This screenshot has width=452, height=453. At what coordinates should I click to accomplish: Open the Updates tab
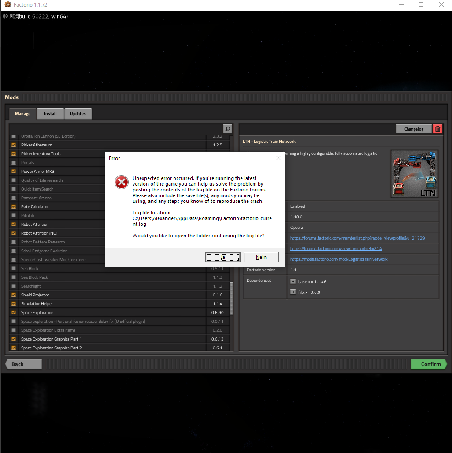coord(78,113)
